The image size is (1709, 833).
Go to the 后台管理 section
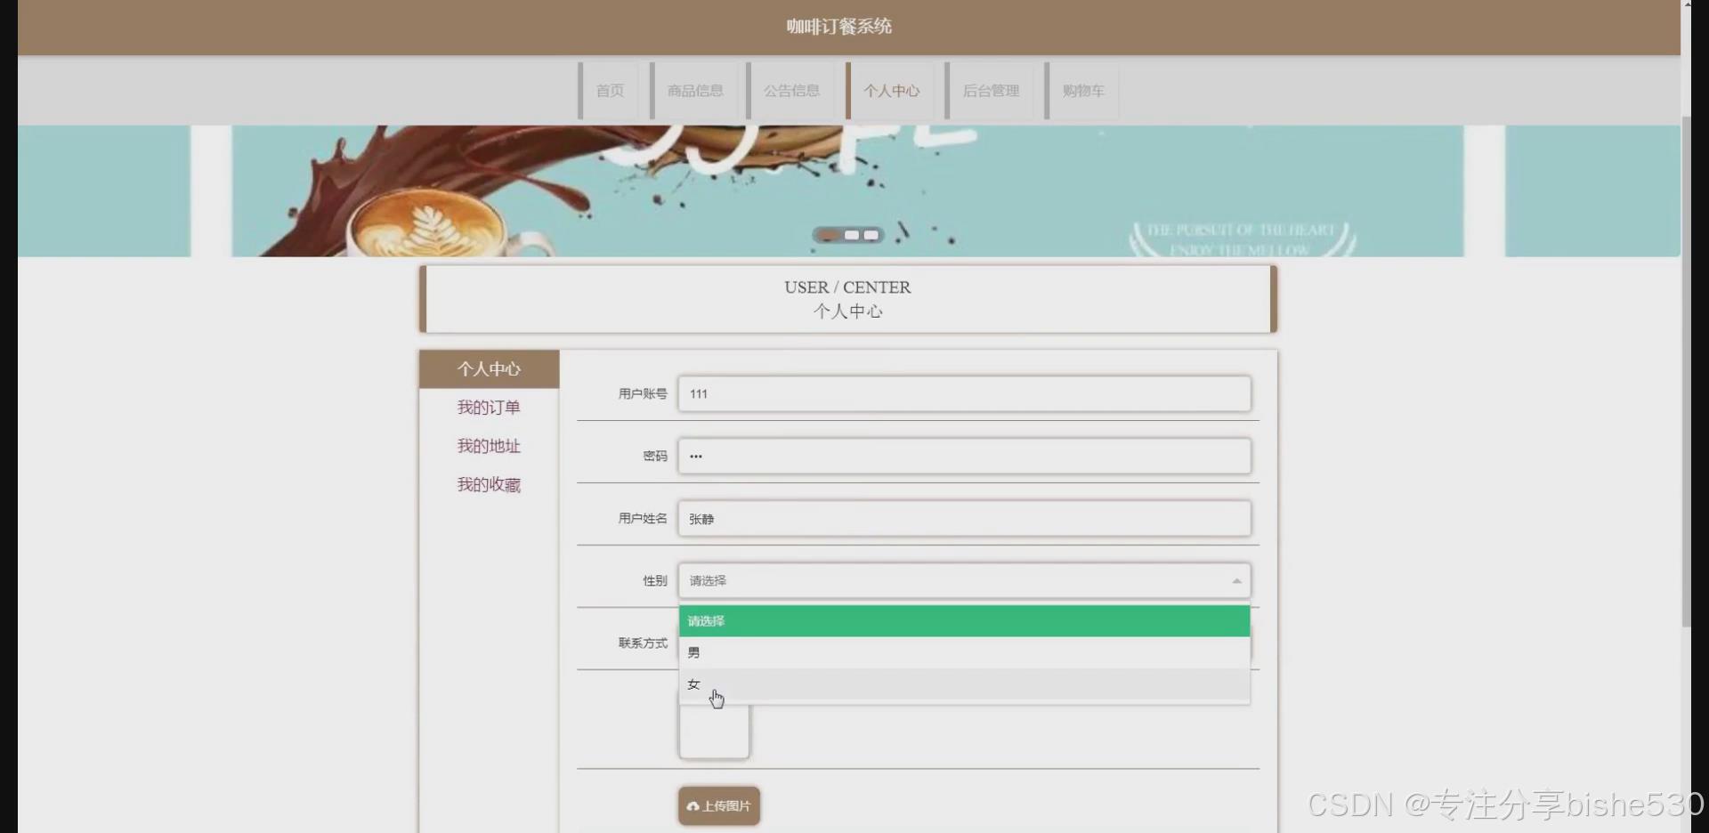click(x=991, y=90)
